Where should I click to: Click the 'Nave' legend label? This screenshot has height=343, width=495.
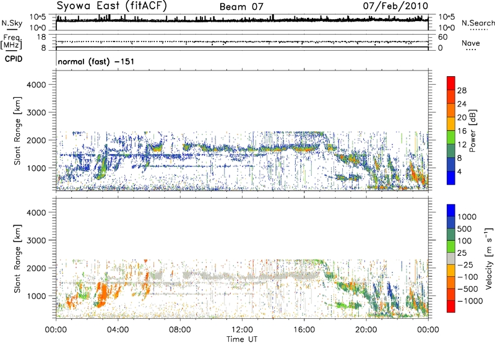pyautogui.click(x=471, y=43)
